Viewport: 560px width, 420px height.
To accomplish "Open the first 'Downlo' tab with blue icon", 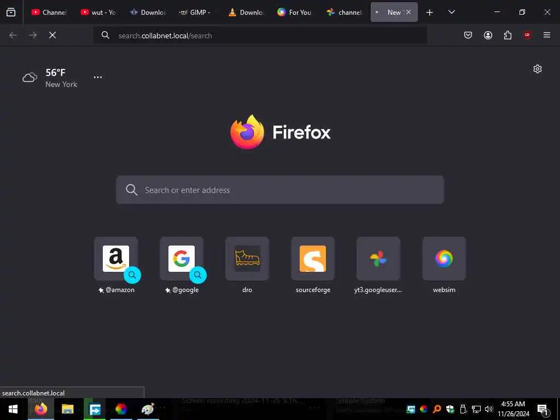I will pyautogui.click(x=147, y=12).
